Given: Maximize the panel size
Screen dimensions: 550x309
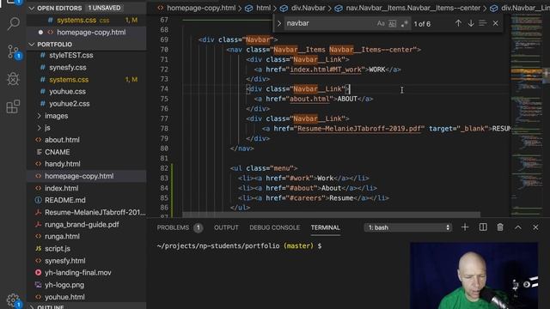Looking at the screenshot, I should coord(518,227).
